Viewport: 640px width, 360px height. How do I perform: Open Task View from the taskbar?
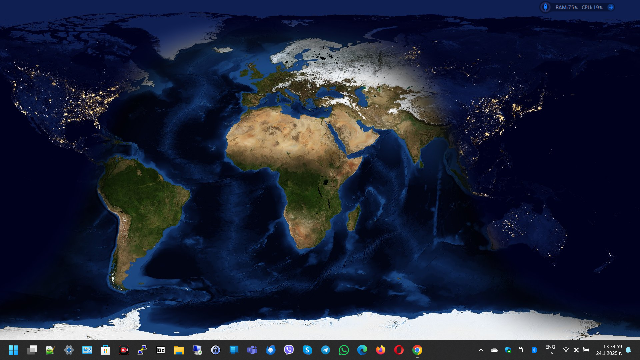click(x=32, y=350)
